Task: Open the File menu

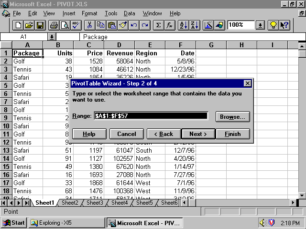Action: [17, 13]
